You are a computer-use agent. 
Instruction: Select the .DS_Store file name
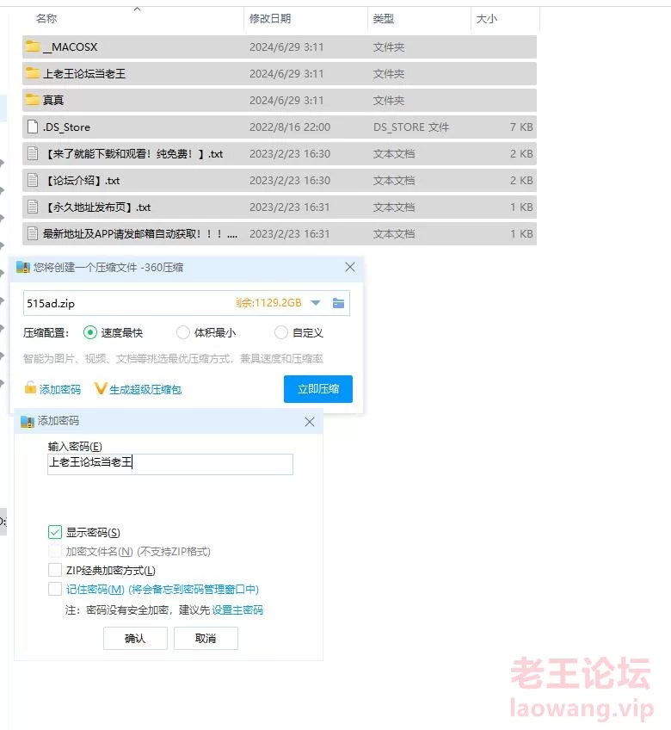(66, 127)
